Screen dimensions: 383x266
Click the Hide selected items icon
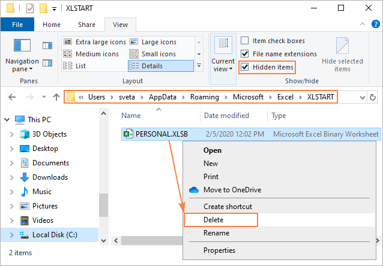[342, 47]
